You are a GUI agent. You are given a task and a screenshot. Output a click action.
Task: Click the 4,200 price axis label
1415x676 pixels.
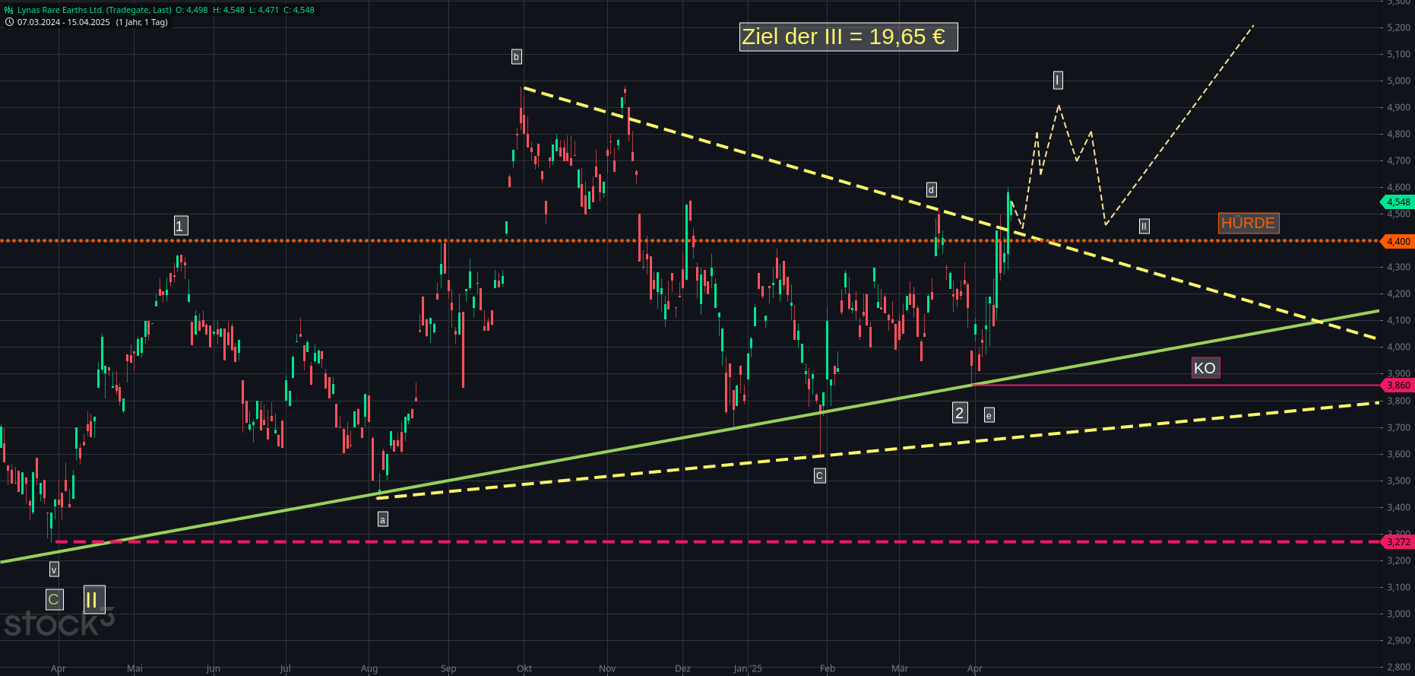coord(1398,294)
